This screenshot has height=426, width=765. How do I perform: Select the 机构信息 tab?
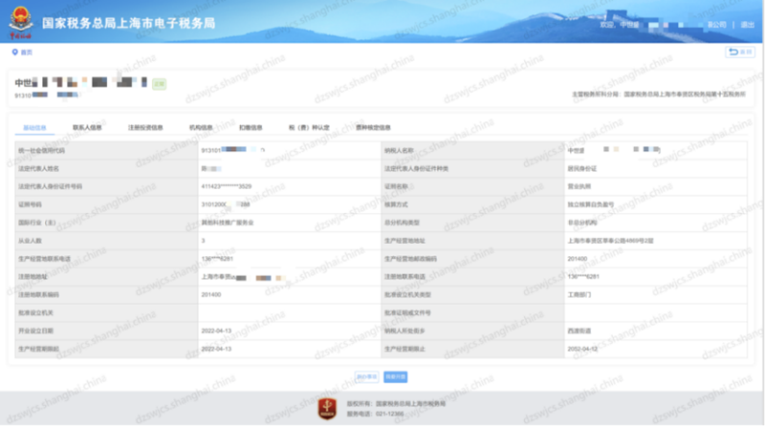coord(201,126)
